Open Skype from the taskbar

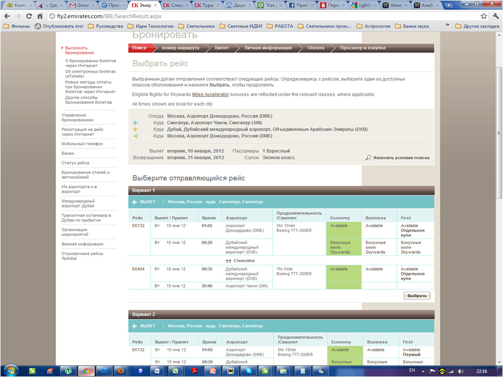[x=248, y=371]
